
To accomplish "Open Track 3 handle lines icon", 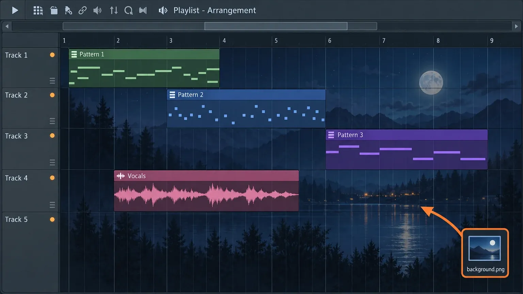I will point(52,162).
